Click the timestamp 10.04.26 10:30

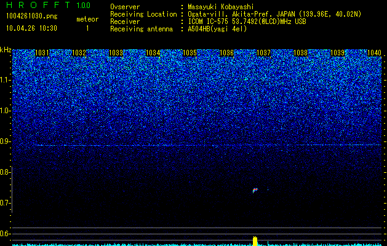click(x=31, y=28)
